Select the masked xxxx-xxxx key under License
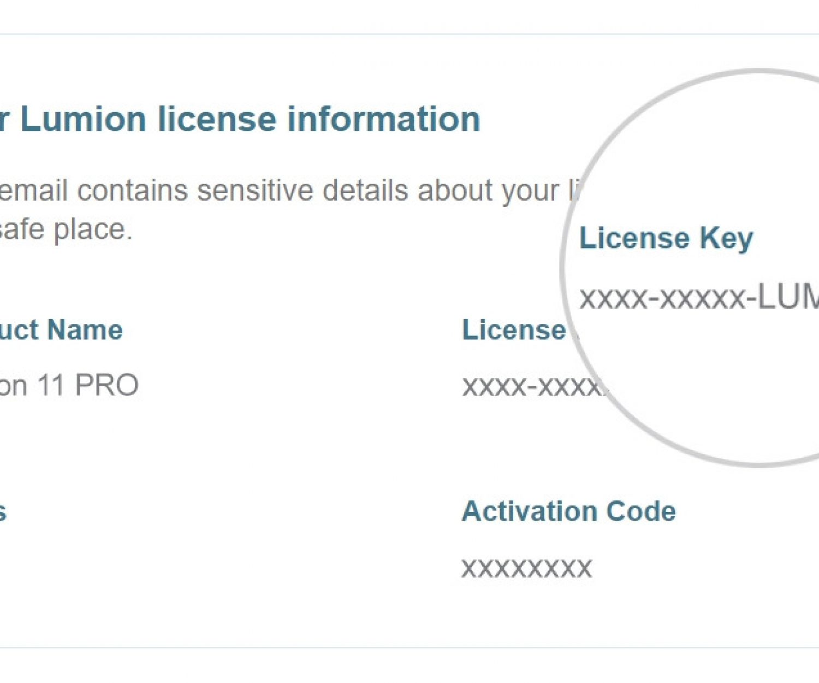The width and height of the screenshot is (819, 683). [532, 387]
